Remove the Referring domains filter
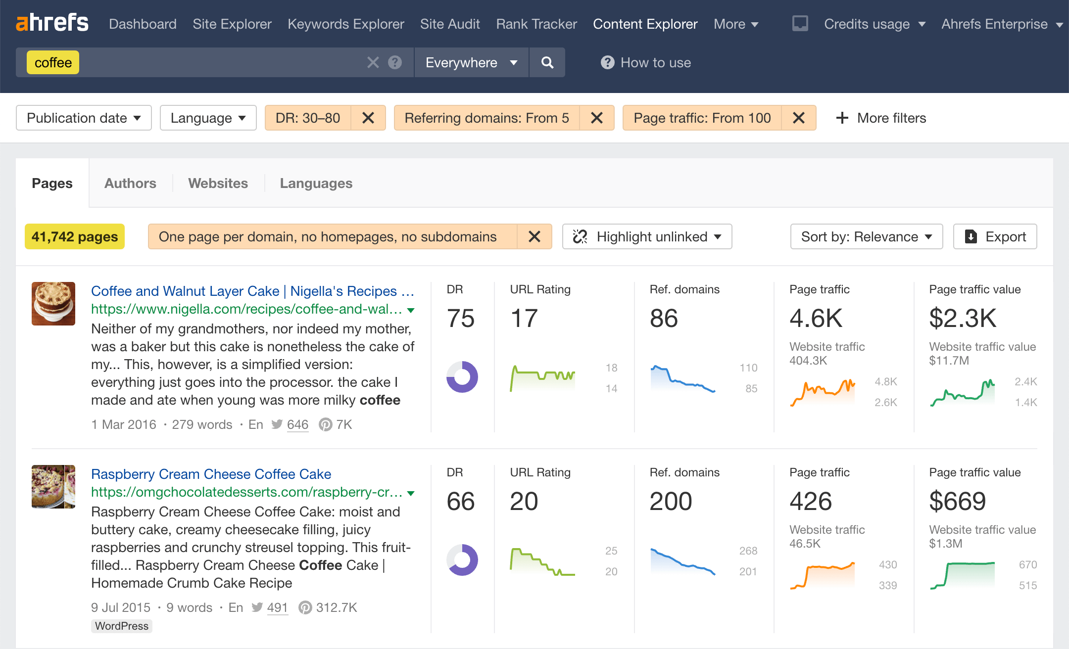 tap(597, 118)
